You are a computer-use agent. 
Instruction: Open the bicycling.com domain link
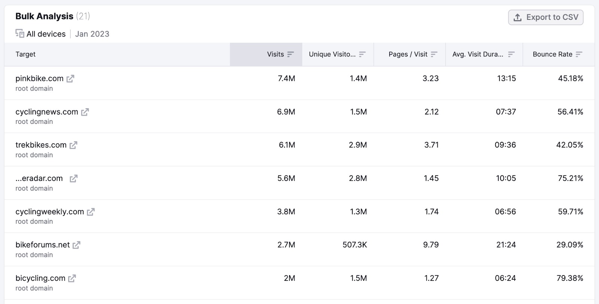[x=40, y=278]
